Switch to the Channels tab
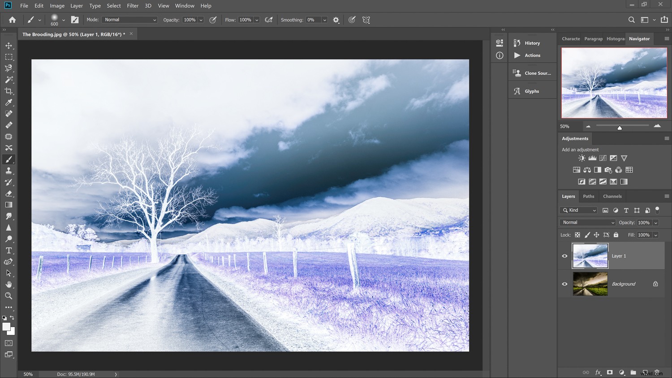This screenshot has width=672, height=378. coord(612,196)
